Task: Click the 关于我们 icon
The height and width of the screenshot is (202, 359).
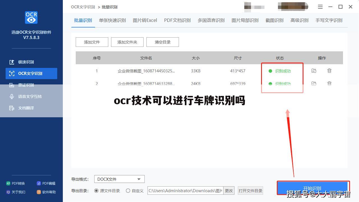Action: (8, 192)
